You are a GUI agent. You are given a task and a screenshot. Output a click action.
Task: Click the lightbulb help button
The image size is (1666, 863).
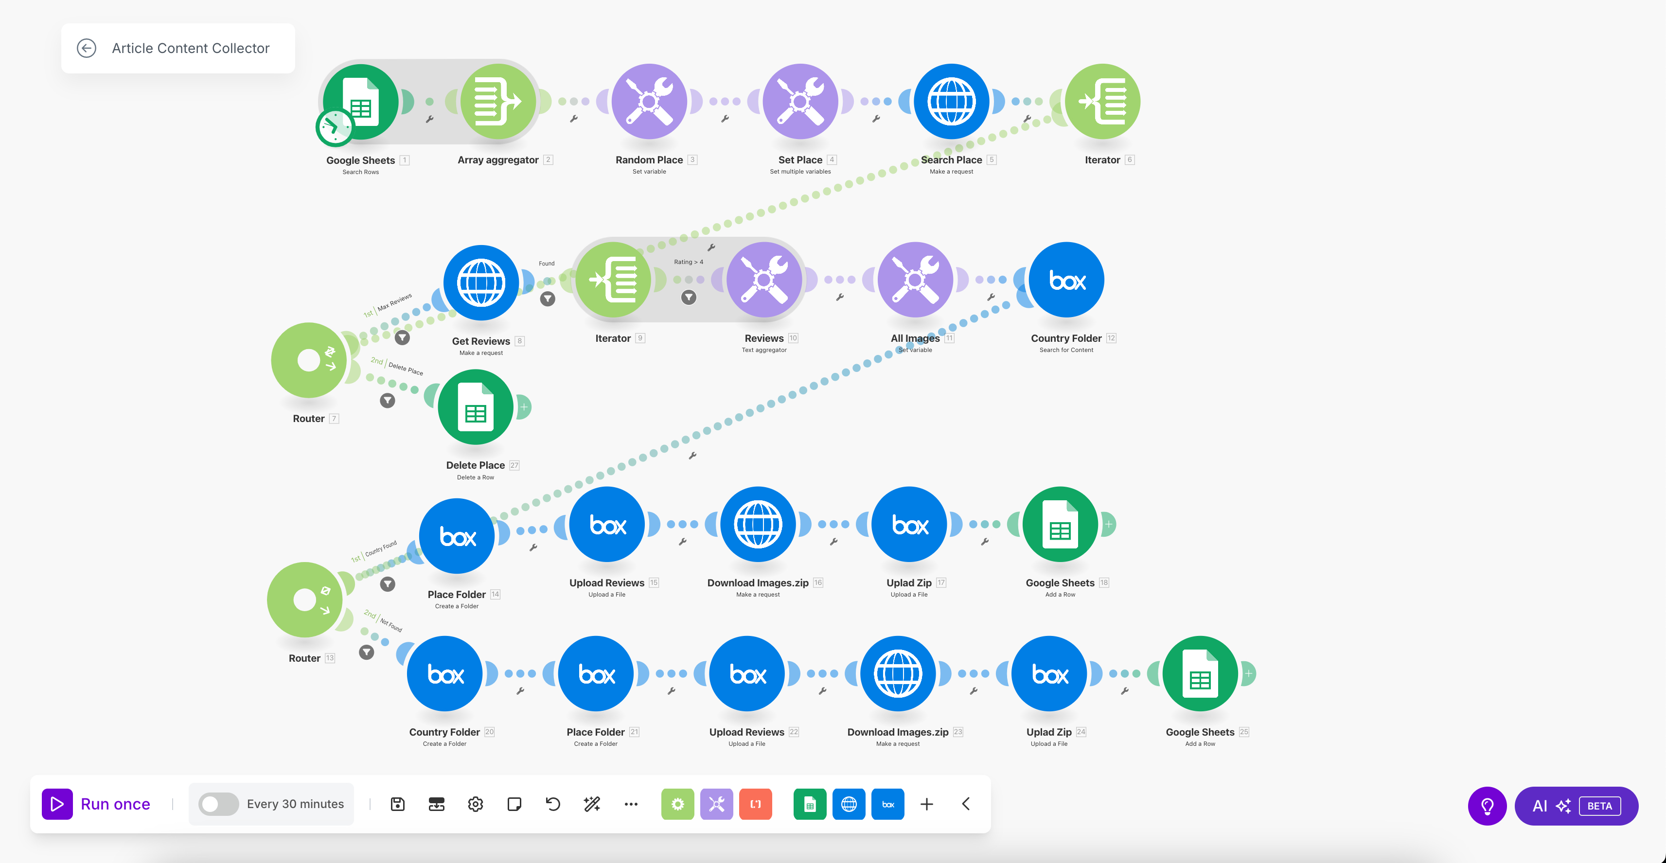click(1487, 806)
